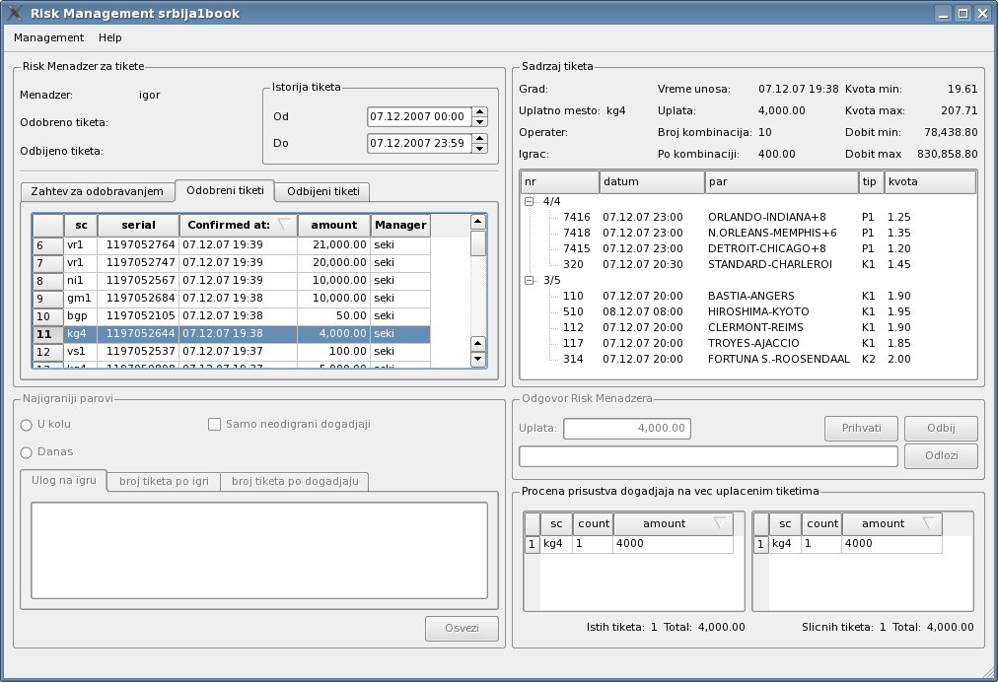Click sort arrow in Confirmed at column
The width and height of the screenshot is (998, 682).
pos(284,225)
